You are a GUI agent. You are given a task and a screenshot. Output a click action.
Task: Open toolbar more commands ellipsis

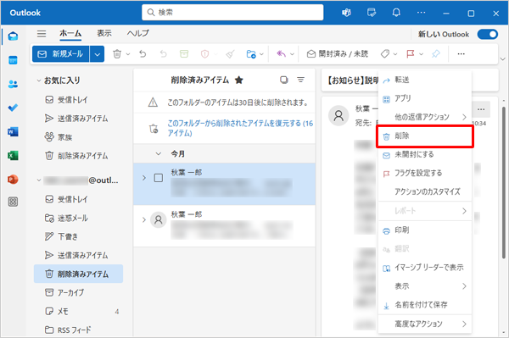pos(461,54)
